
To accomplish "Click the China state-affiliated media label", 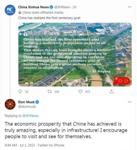I will coord(43,13).
